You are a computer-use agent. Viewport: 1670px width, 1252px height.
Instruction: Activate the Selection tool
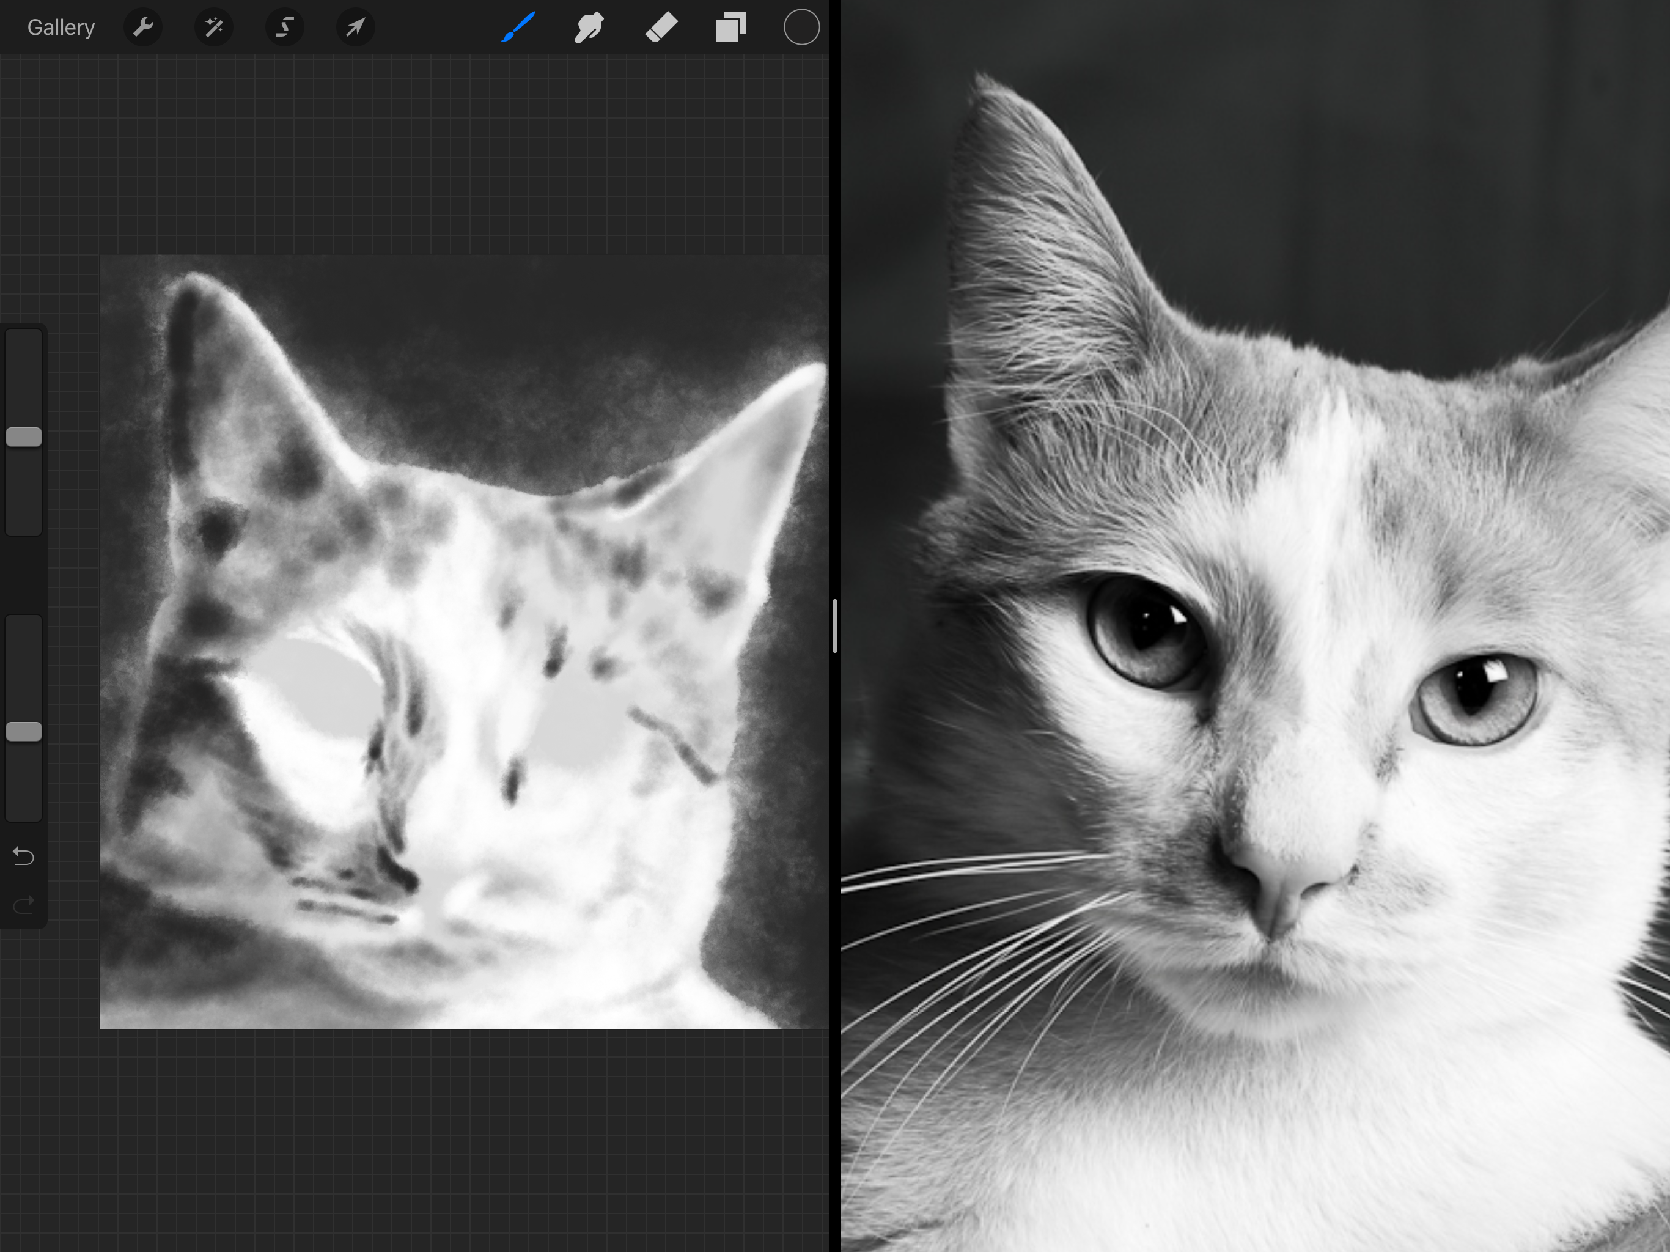coord(285,28)
